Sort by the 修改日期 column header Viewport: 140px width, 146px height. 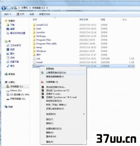pos(84,20)
